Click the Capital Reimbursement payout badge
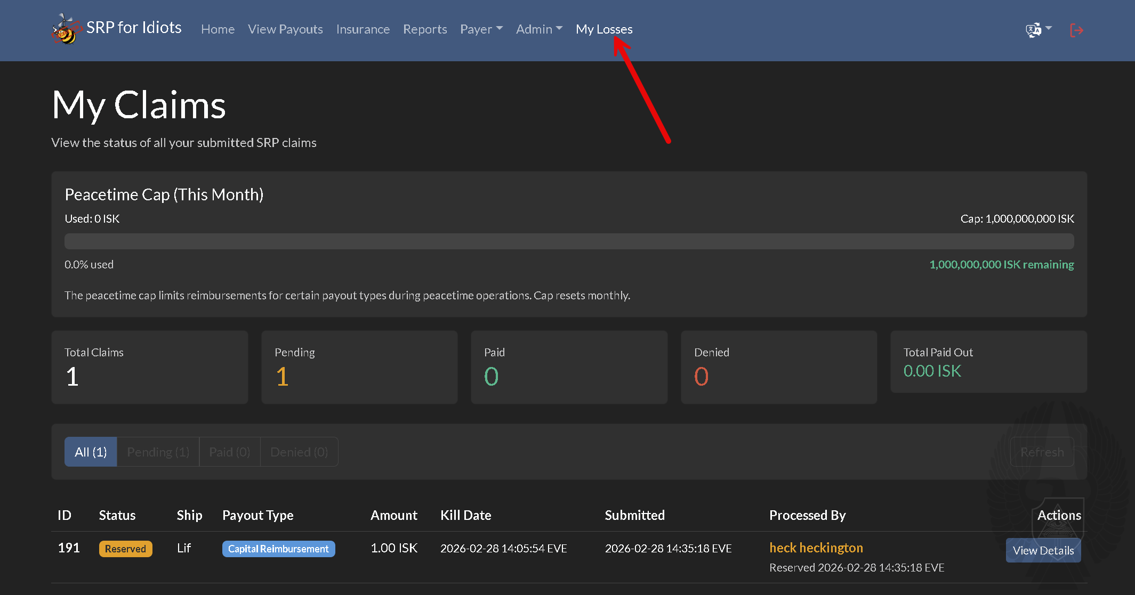Viewport: 1135px width, 595px height. point(278,549)
